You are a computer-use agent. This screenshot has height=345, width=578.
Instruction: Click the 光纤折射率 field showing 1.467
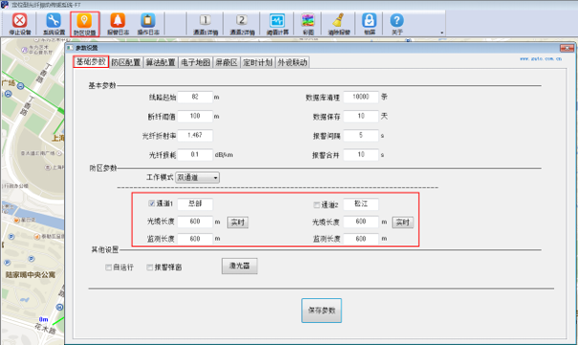coord(195,136)
